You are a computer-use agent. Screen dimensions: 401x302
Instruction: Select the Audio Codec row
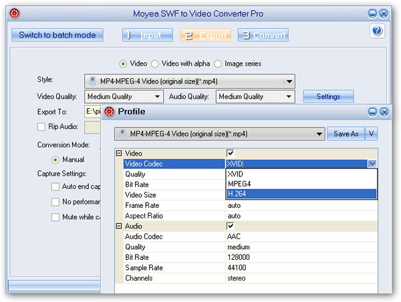[x=174, y=237]
